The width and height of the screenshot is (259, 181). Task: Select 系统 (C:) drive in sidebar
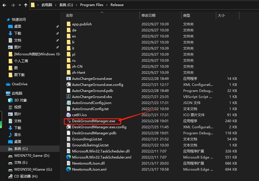[30, 149]
